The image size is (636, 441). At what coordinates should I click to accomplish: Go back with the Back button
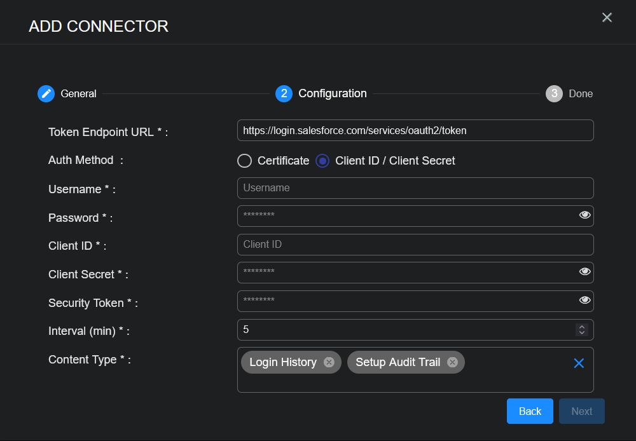(530, 411)
